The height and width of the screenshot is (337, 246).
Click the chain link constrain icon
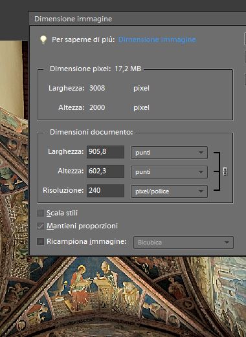pos(225,171)
